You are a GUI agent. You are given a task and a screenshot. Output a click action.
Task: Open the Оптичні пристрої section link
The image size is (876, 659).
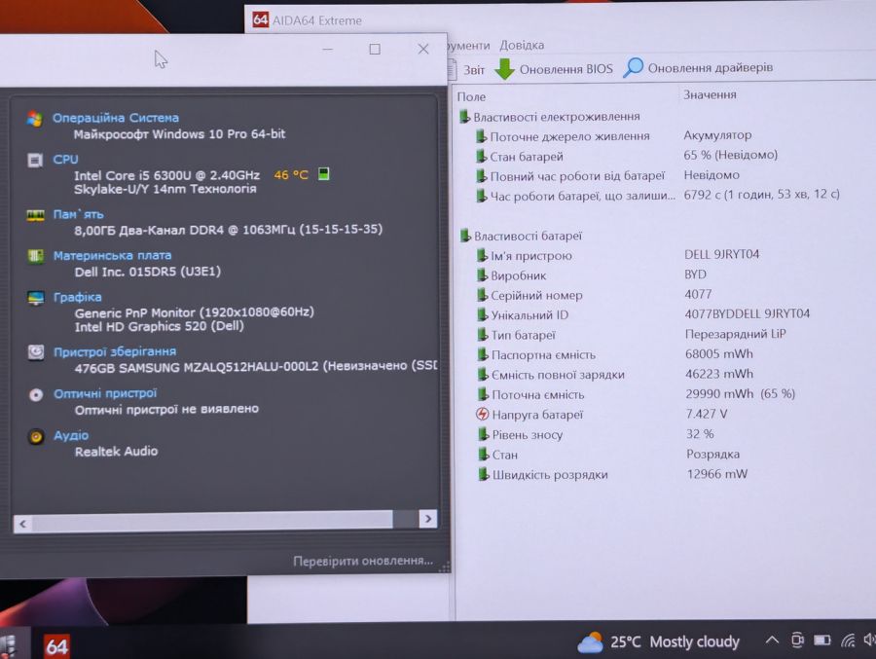[105, 393]
